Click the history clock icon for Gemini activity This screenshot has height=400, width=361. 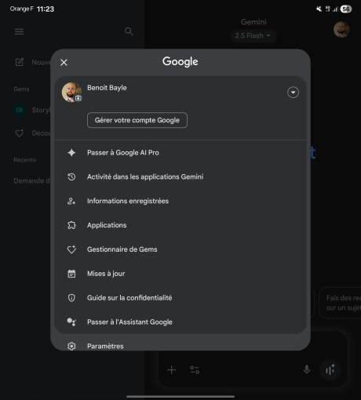(71, 176)
